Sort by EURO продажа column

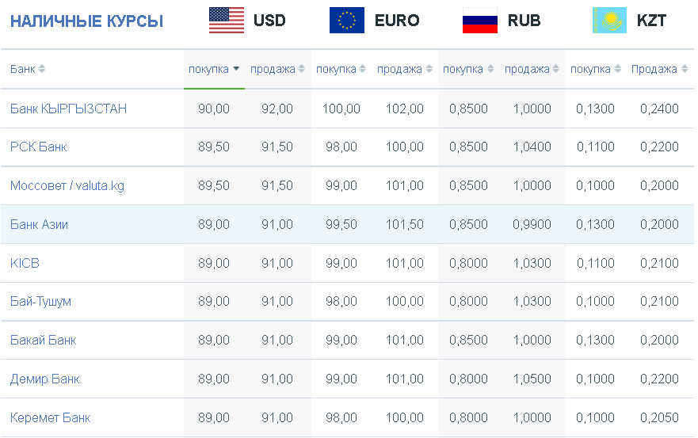point(429,69)
